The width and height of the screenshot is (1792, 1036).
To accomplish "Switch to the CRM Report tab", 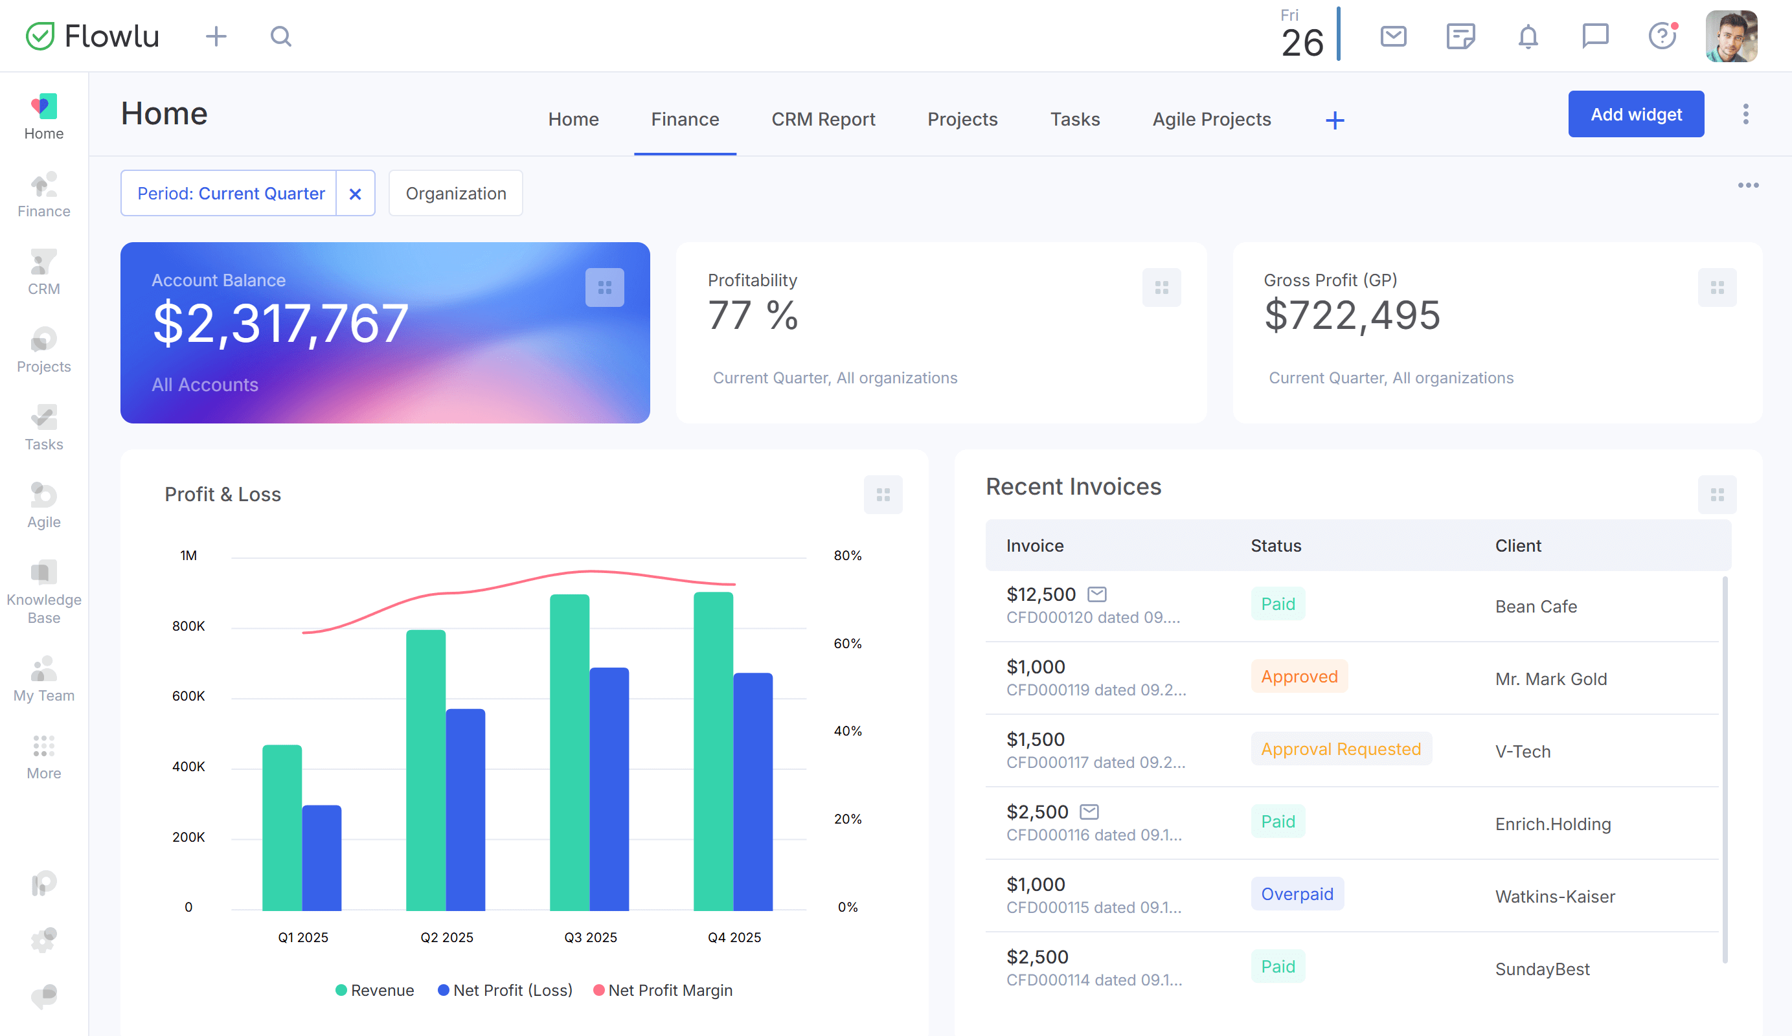I will coord(822,118).
